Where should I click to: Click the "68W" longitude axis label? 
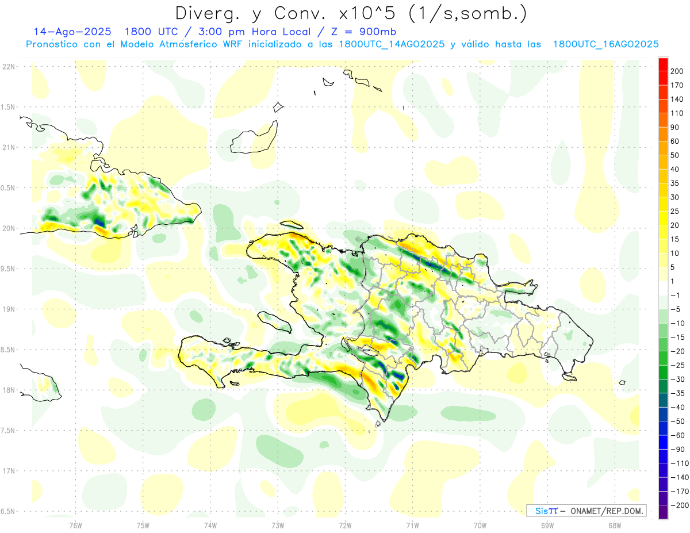[615, 525]
